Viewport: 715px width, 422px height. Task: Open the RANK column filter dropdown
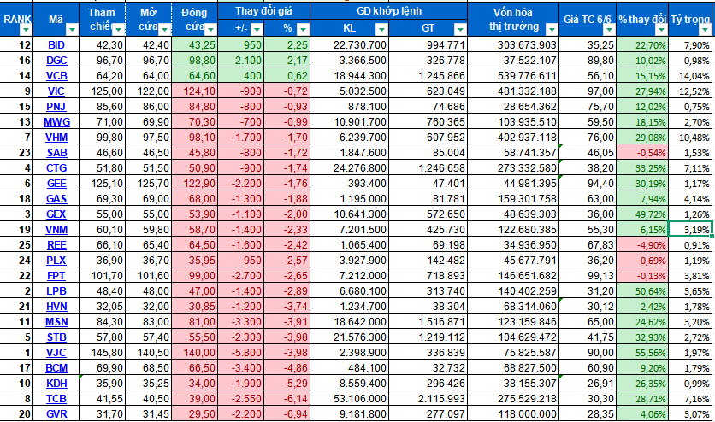(26, 30)
